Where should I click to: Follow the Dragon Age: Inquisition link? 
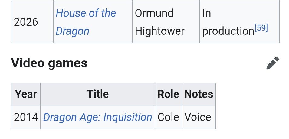point(97,117)
